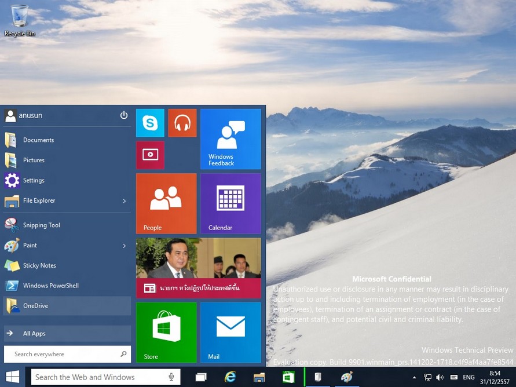Launch Windows PowerShell
The width and height of the screenshot is (516, 387).
(x=67, y=286)
